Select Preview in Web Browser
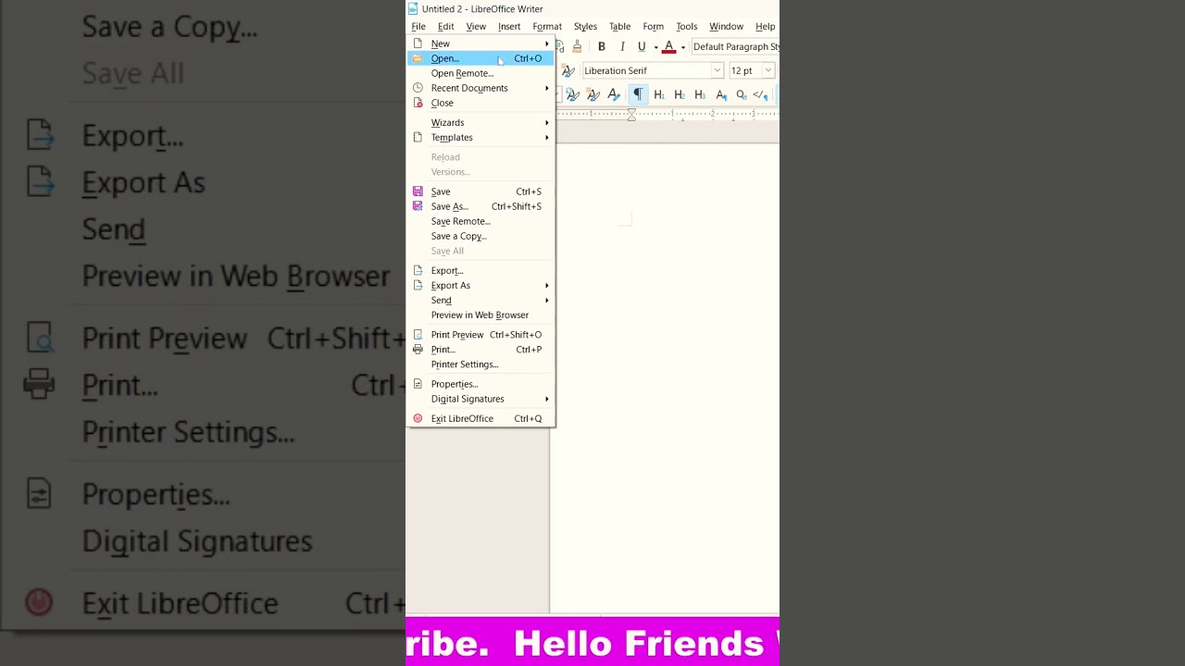Screen dimensions: 1185x666 tap(480, 314)
